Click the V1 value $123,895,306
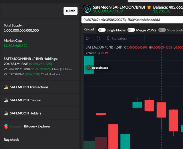The image size is (183, 149). [40, 69]
